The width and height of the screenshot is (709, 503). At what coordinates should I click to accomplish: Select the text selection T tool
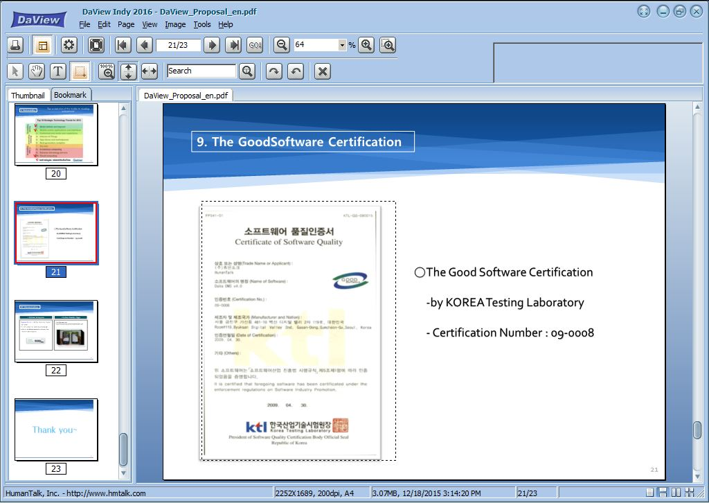click(58, 71)
